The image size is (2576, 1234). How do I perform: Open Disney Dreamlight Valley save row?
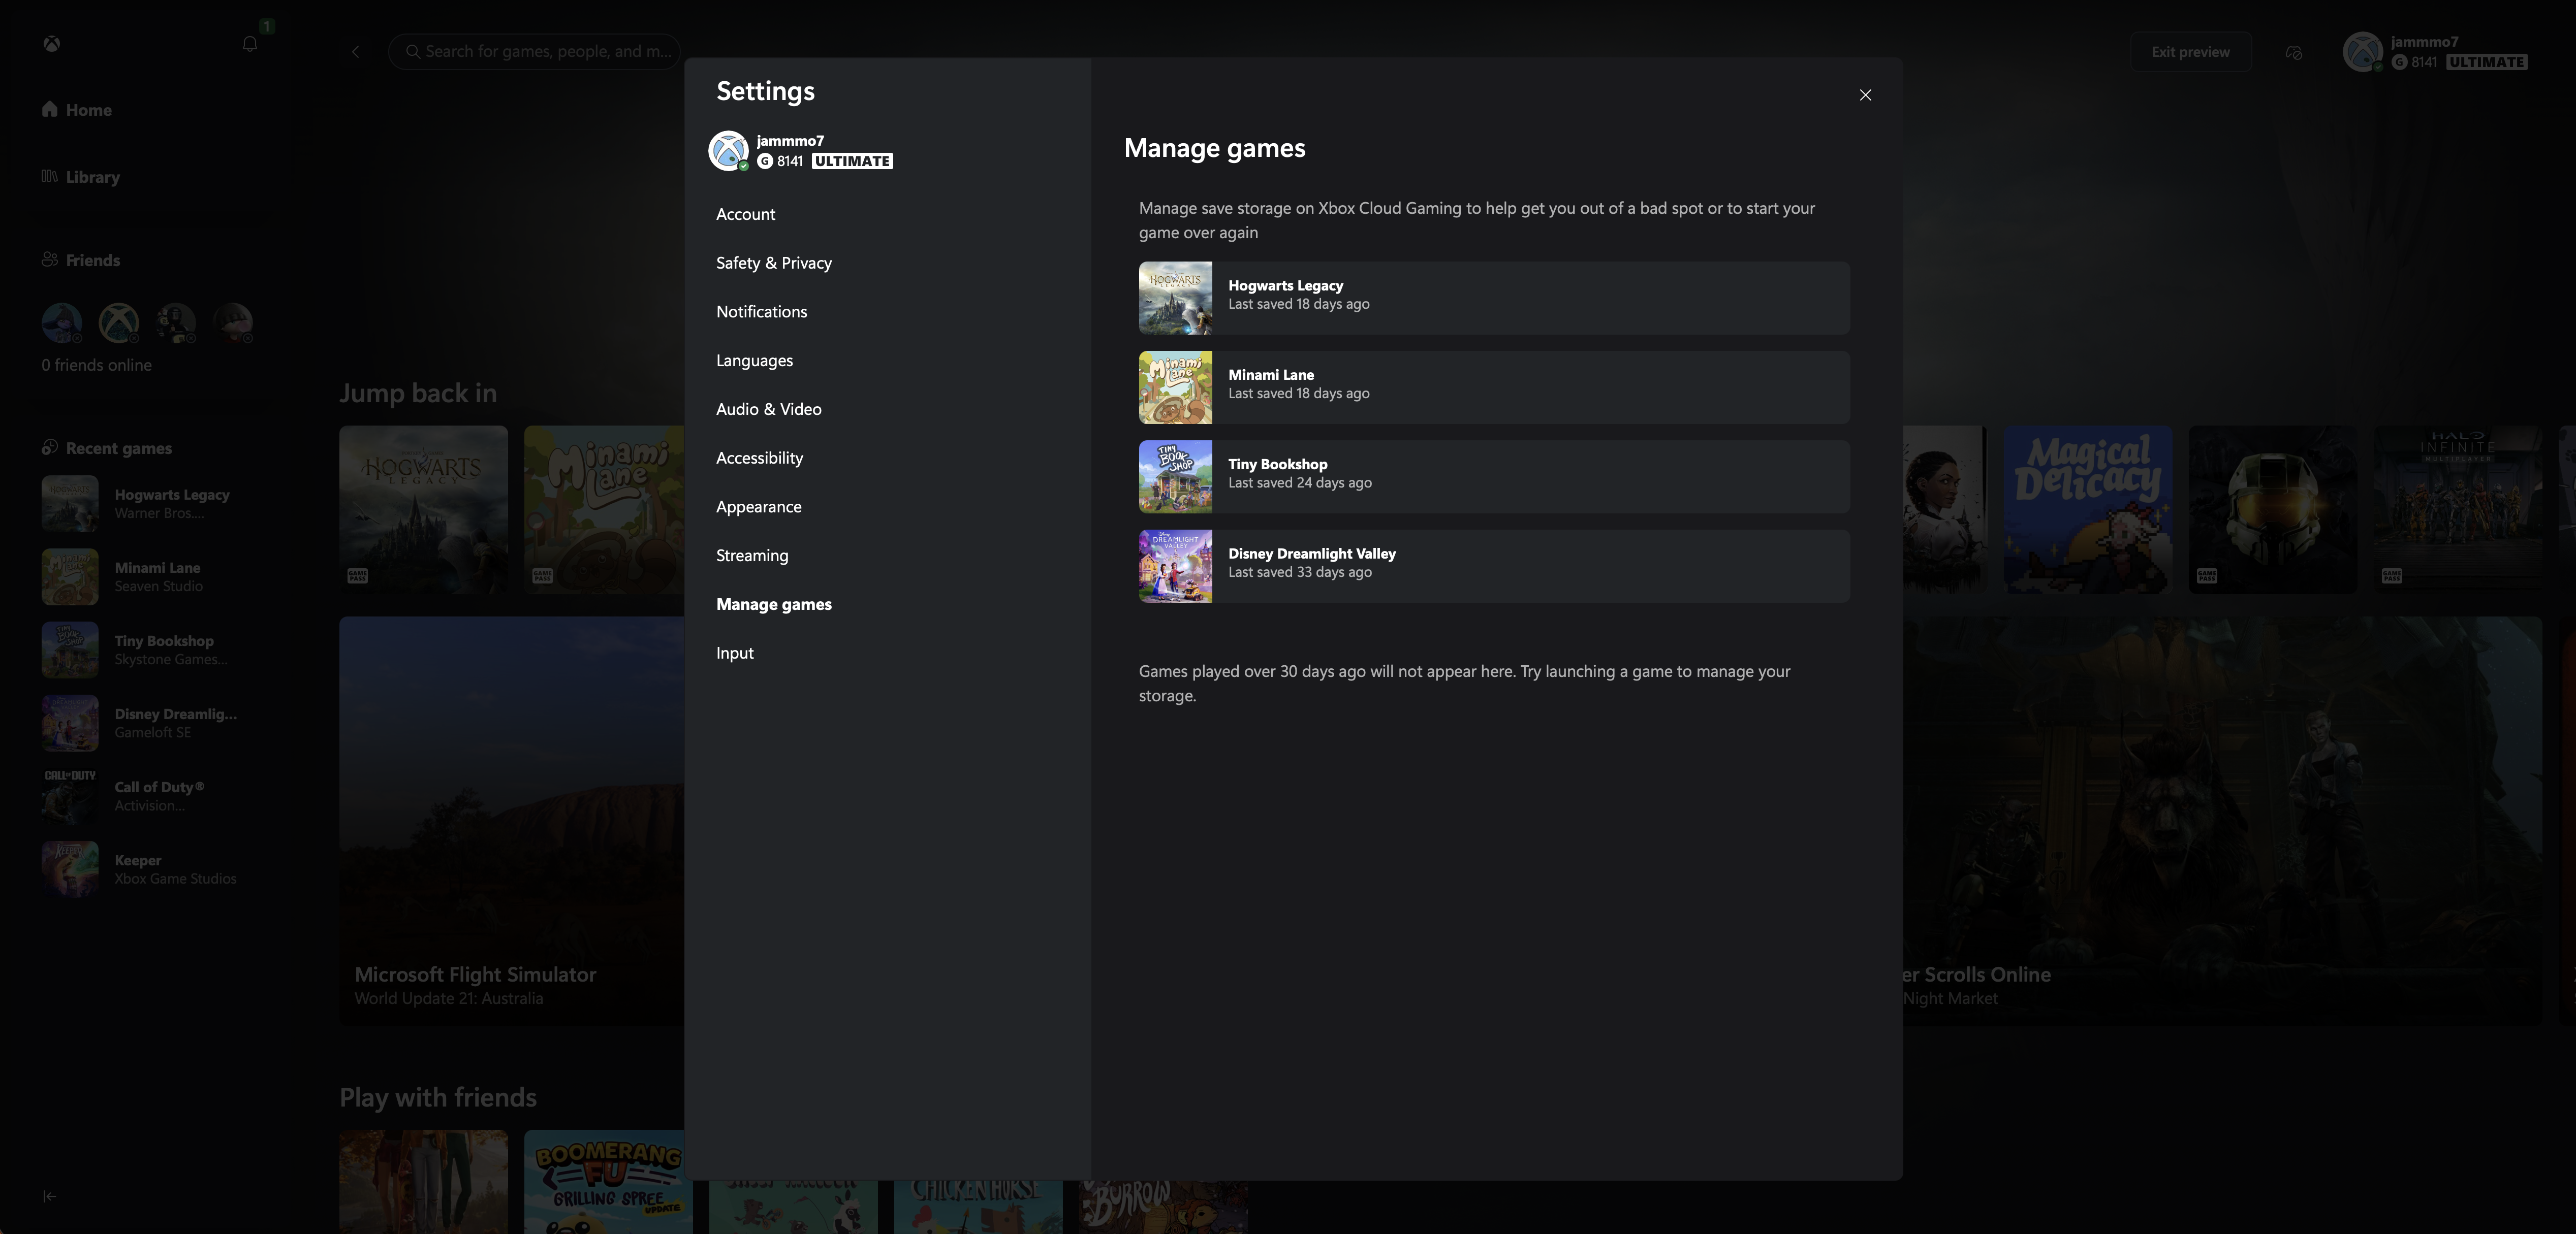[1494, 566]
